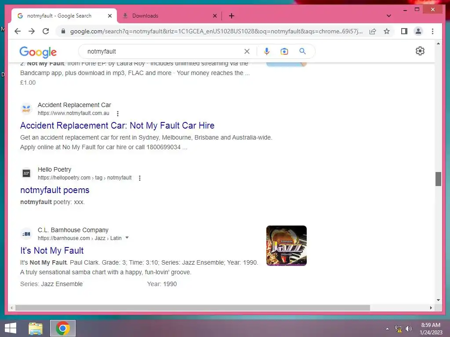Search by voice microphone icon

click(267, 51)
